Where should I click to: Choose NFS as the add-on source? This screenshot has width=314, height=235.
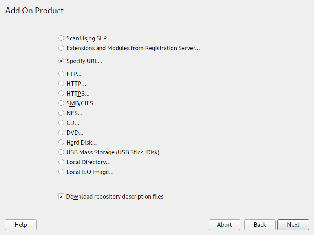click(x=61, y=113)
